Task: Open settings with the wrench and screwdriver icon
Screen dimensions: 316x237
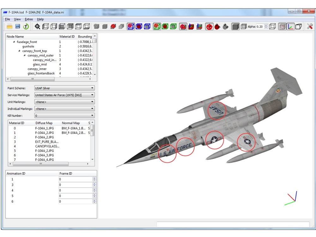Action: pyautogui.click(x=310, y=27)
